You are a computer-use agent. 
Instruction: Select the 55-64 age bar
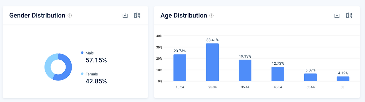tap(310, 77)
